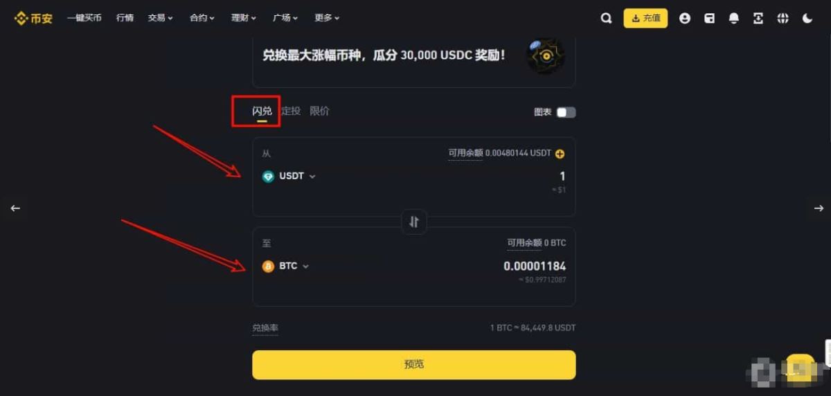Toggle the 图表 chart switch
Viewport: 831px width, 396px height.
click(566, 112)
